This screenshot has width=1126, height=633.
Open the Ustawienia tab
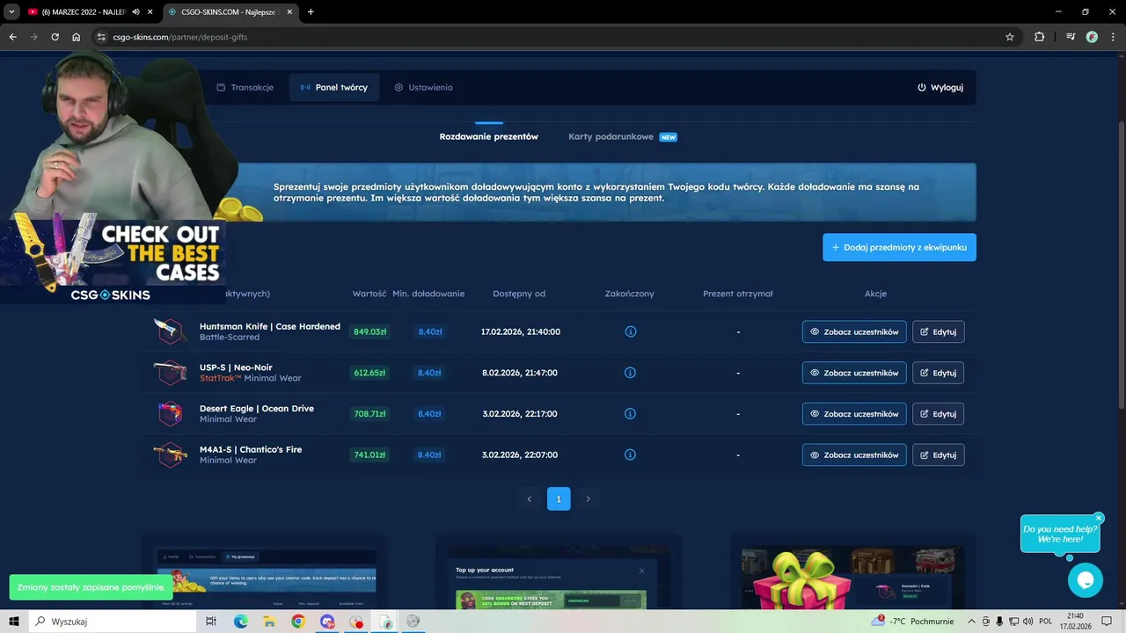pyautogui.click(x=424, y=87)
